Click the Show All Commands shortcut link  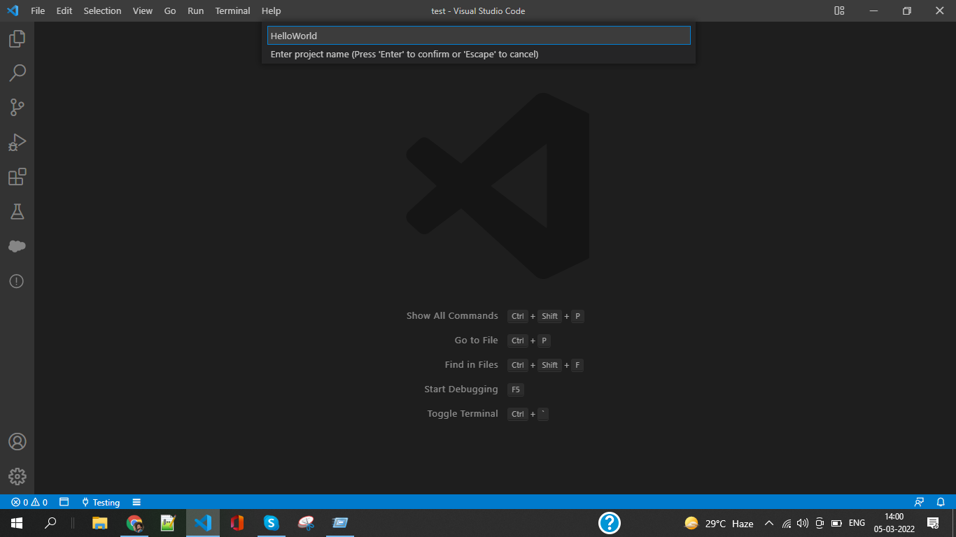[x=451, y=315]
